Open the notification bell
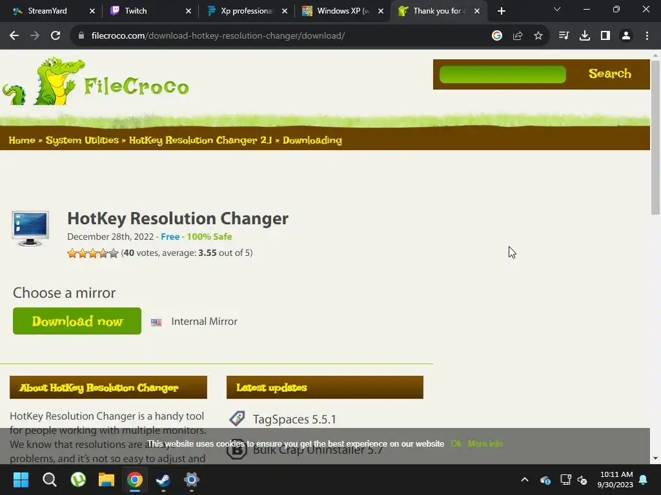Viewport: 661px width, 495px height. 644,480
